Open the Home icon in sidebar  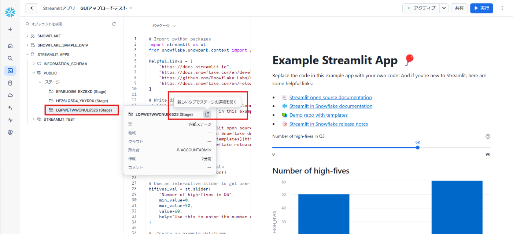pyautogui.click(x=10, y=46)
